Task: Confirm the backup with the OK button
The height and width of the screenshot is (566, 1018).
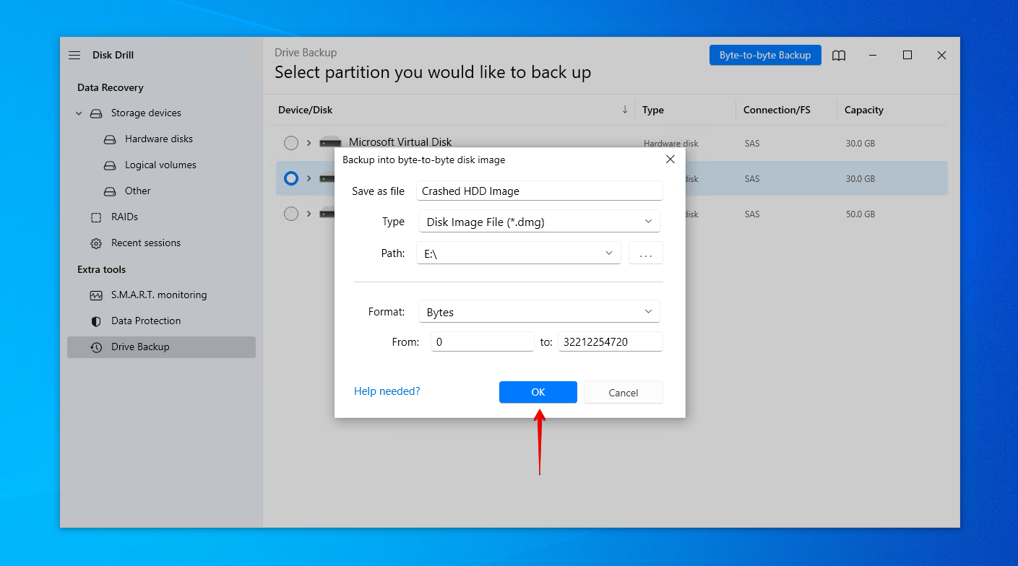Action: coord(538,392)
